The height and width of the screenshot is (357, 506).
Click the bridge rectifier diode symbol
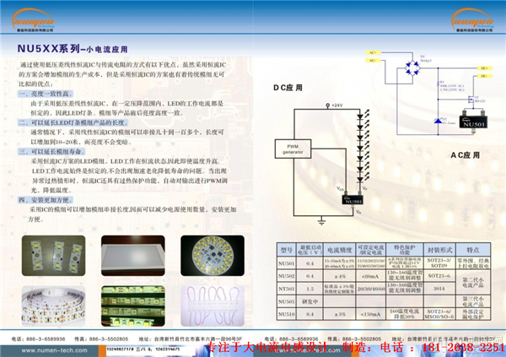pyautogui.click(x=412, y=68)
